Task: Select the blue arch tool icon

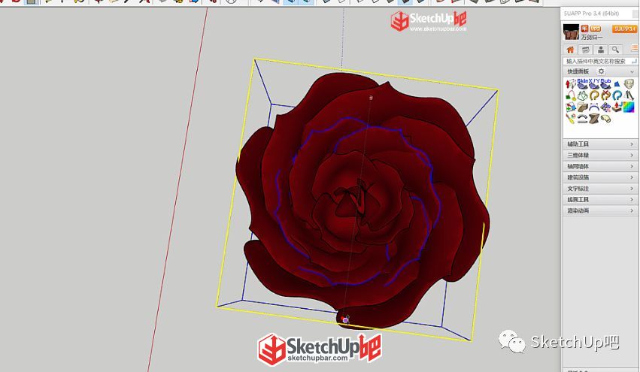Action: (594, 107)
